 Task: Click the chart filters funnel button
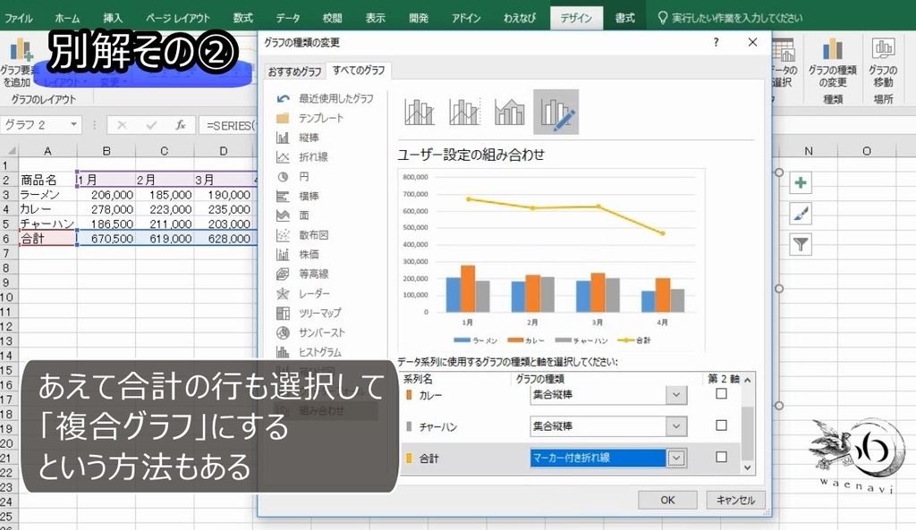coord(801,244)
